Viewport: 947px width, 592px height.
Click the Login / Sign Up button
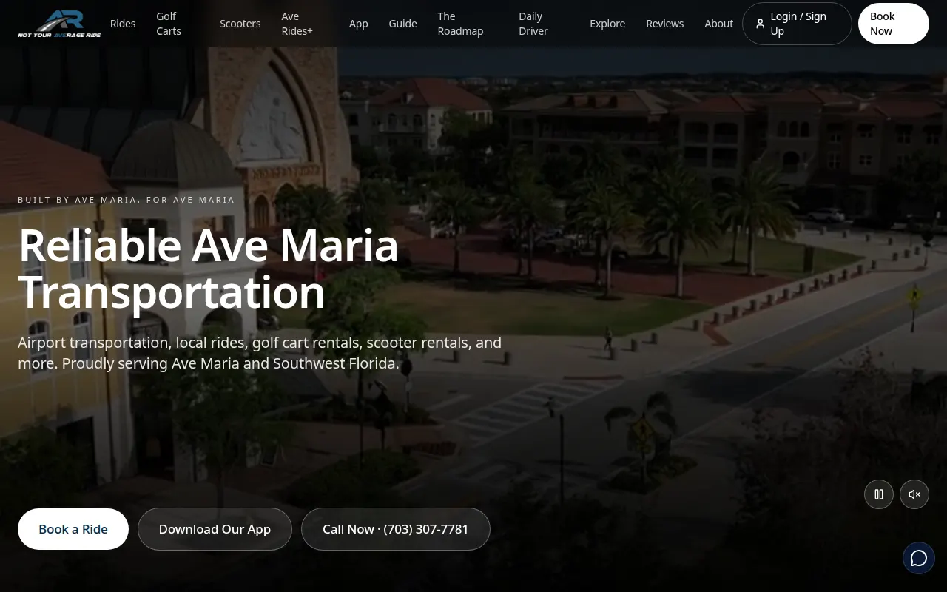(797, 24)
